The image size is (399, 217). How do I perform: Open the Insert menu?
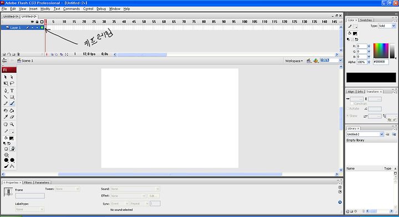pos(33,9)
